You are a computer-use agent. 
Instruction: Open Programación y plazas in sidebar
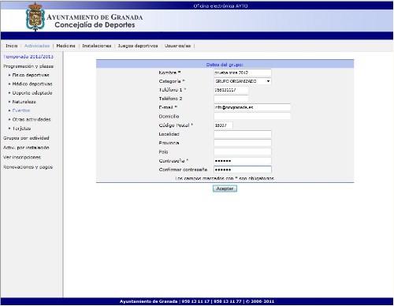pos(28,66)
